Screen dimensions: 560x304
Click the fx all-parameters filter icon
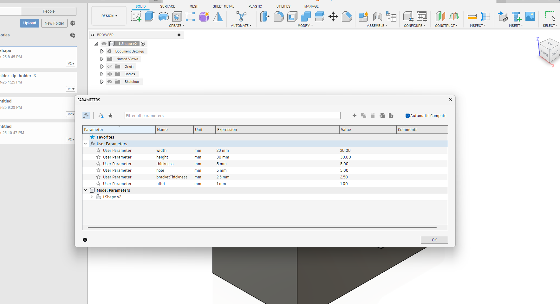pyautogui.click(x=86, y=115)
